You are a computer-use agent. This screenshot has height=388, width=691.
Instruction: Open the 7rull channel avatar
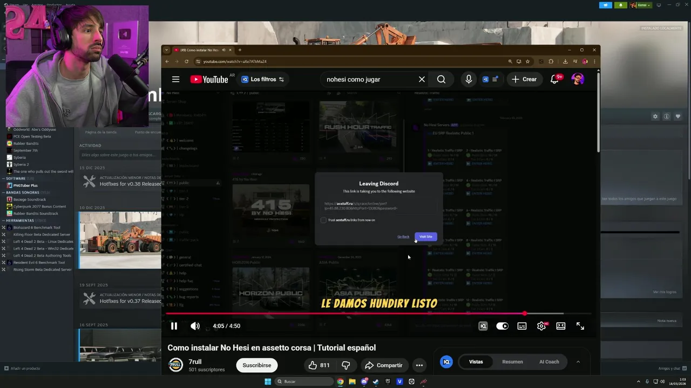point(175,365)
